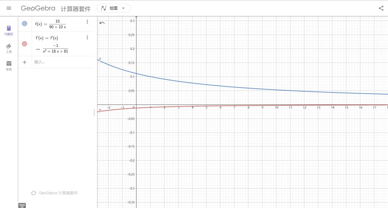Click the GeoGebra logo text
The image size is (388, 208).
point(38,8)
